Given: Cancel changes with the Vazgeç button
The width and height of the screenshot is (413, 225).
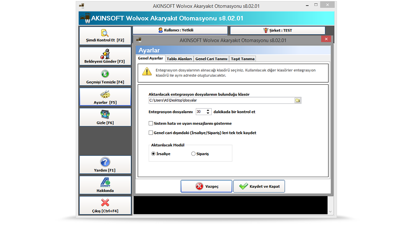Looking at the screenshot, I should pos(206,186).
